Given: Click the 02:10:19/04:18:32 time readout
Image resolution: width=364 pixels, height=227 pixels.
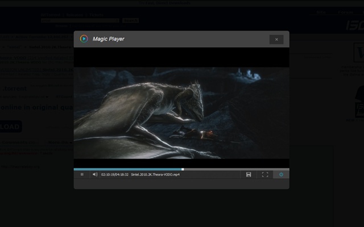Looking at the screenshot, I should click(x=115, y=175).
